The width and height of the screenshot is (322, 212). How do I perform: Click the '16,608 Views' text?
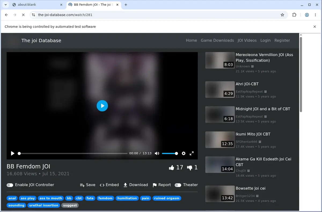tap(22, 174)
